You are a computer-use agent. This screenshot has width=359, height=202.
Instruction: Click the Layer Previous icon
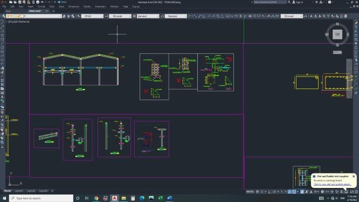click(x=68, y=16)
